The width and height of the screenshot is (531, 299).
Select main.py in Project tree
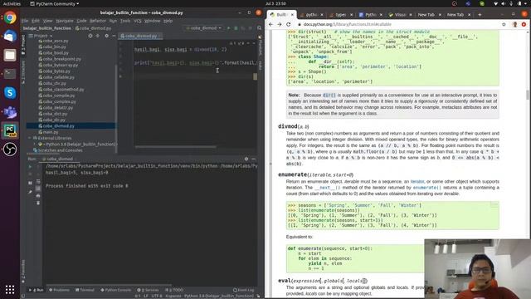coord(50,132)
